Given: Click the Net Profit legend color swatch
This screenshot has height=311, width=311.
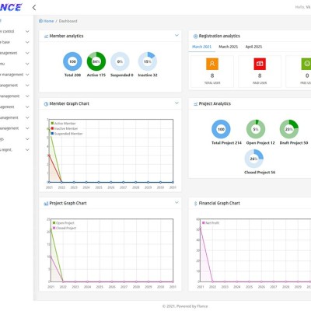Looking at the screenshot, I should pos(204,222).
